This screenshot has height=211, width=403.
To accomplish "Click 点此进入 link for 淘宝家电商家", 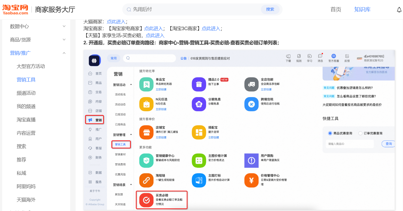I will pos(154,29).
